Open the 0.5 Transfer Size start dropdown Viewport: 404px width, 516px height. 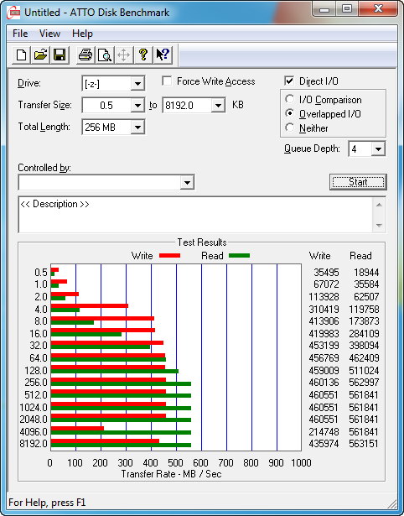pyautogui.click(x=137, y=106)
